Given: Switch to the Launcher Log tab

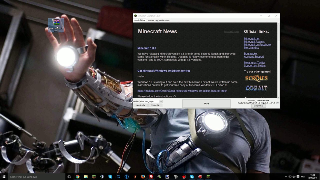Looking at the screenshot, I should [152, 20].
